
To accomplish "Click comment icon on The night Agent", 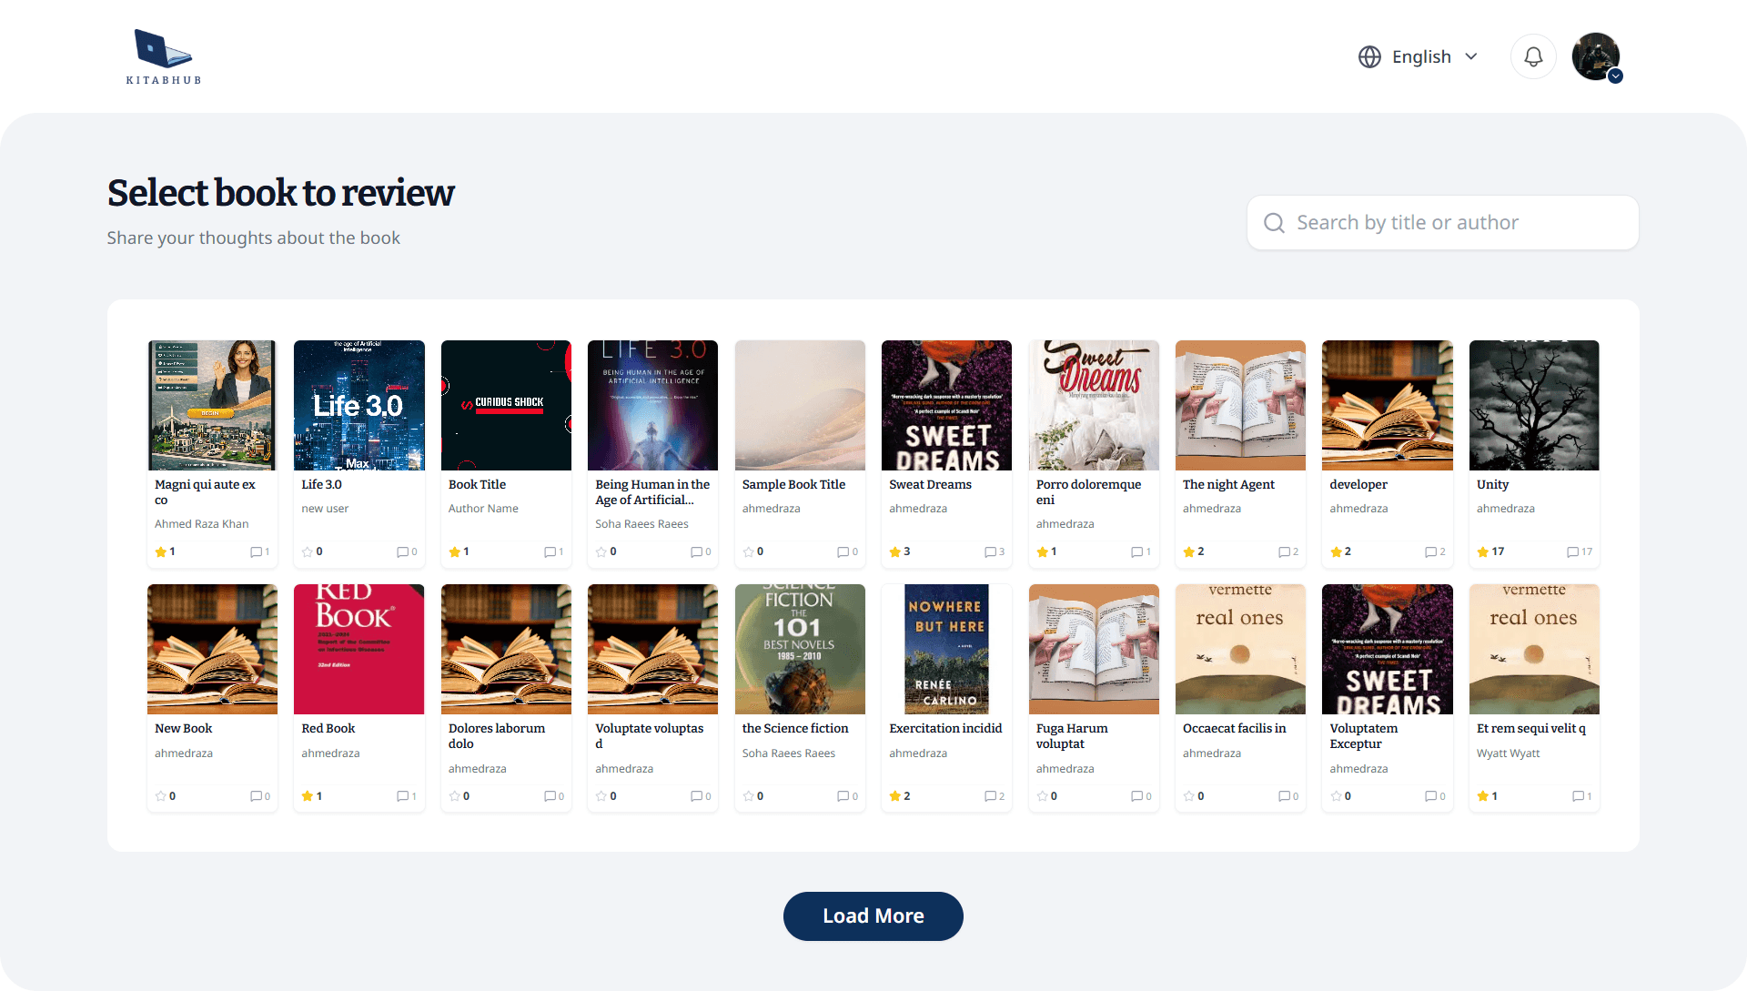I will click(1284, 552).
